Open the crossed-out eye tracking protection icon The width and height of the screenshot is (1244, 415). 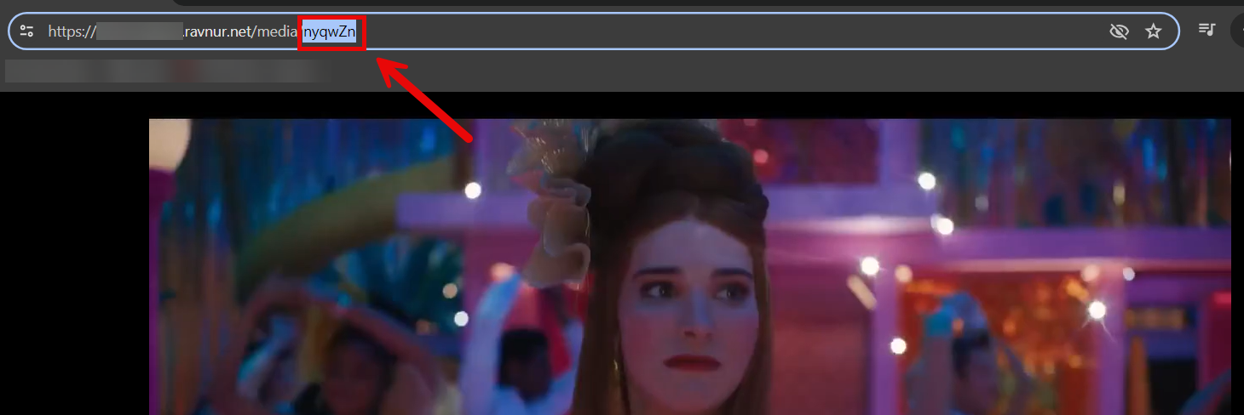click(1119, 31)
